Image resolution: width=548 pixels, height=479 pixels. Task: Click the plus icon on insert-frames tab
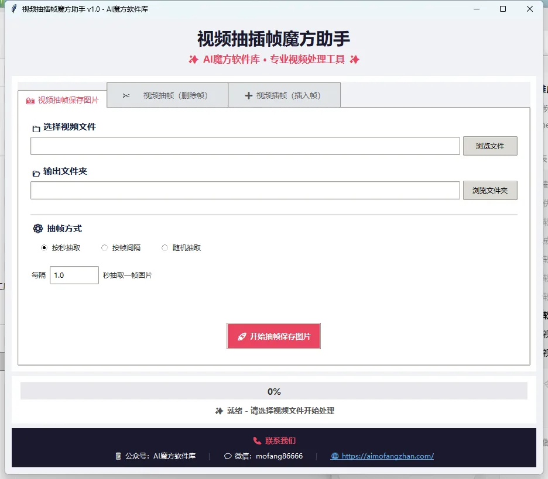(248, 95)
